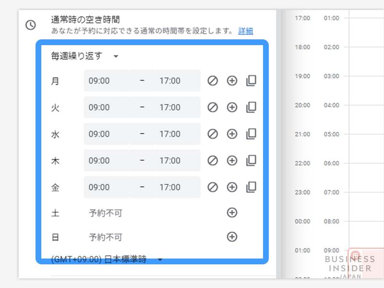Edit Wednesday (水) end time 17:00
Screen dimensions: 384x288
[178, 134]
